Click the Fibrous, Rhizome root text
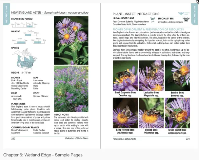The height and width of the screenshot is (160, 199). (41, 96)
